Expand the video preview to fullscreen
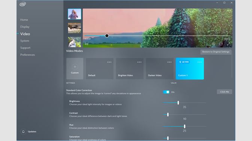 pyautogui.click(x=228, y=44)
